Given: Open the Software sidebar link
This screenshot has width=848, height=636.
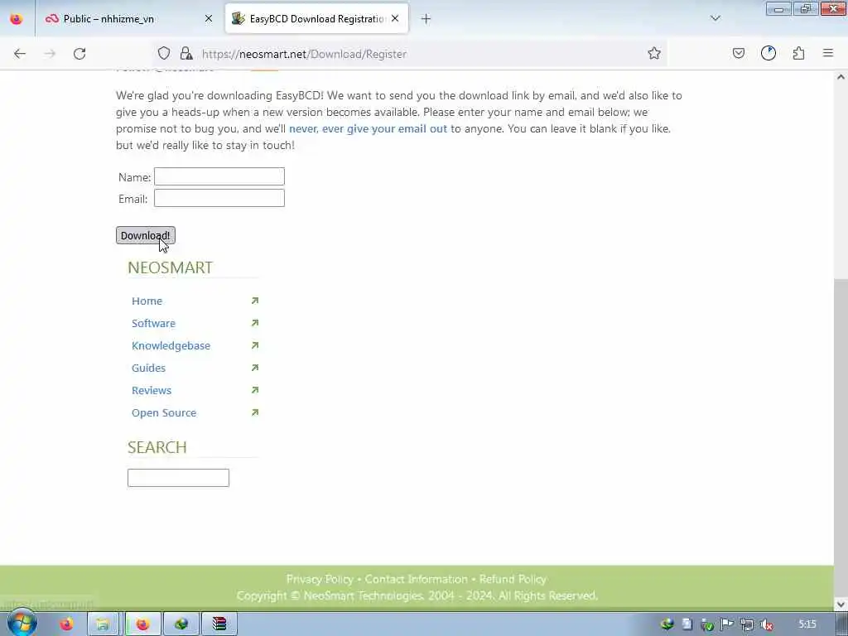Looking at the screenshot, I should (x=153, y=323).
